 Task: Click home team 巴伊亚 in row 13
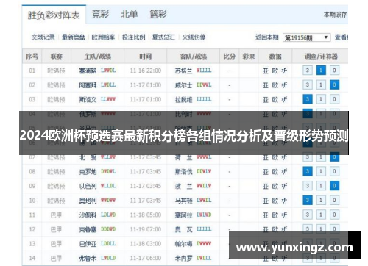(88, 244)
